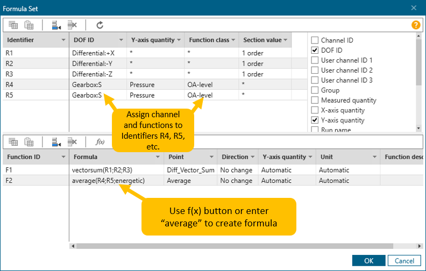Click insert row icon in the function toolbar
426x271 pixels.
(x=55, y=142)
